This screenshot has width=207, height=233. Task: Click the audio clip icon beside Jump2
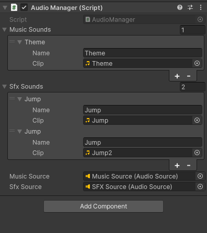point(87,153)
